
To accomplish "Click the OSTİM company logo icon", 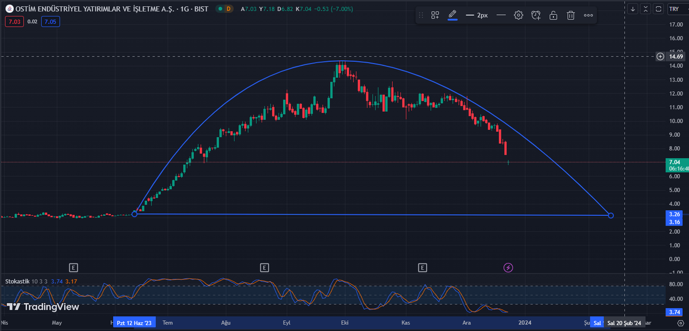I will click(9, 9).
